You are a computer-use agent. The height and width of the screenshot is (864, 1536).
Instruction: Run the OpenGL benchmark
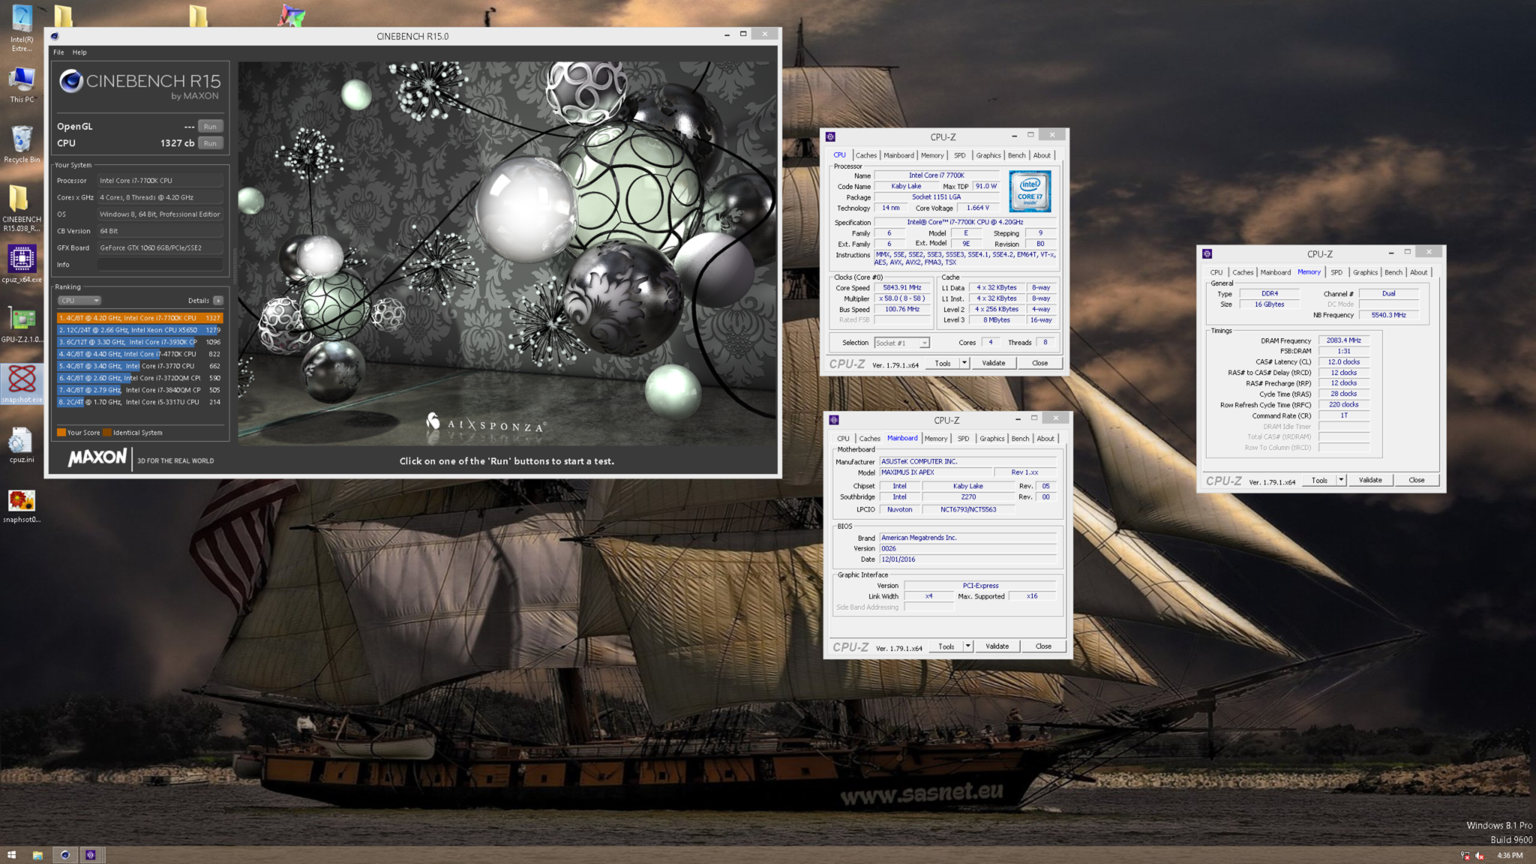210,126
